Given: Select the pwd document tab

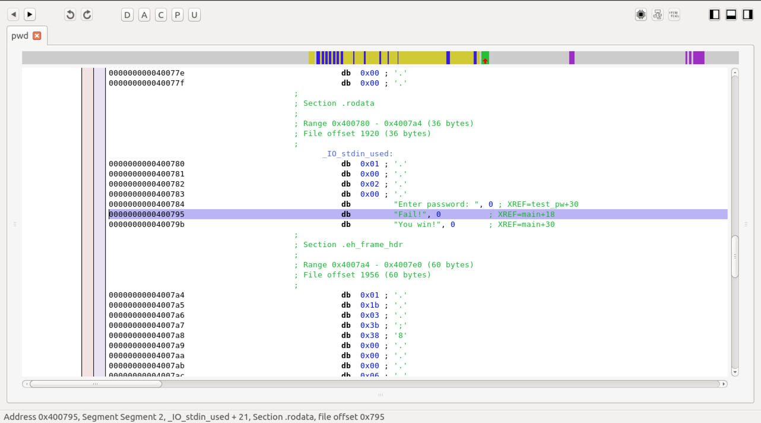Looking at the screenshot, I should [x=20, y=36].
